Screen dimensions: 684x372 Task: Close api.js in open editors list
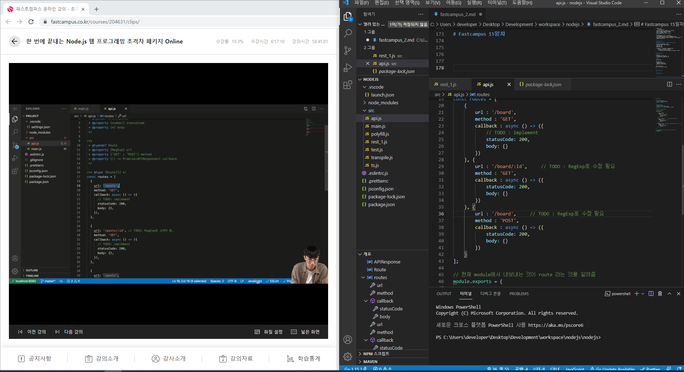[368, 63]
